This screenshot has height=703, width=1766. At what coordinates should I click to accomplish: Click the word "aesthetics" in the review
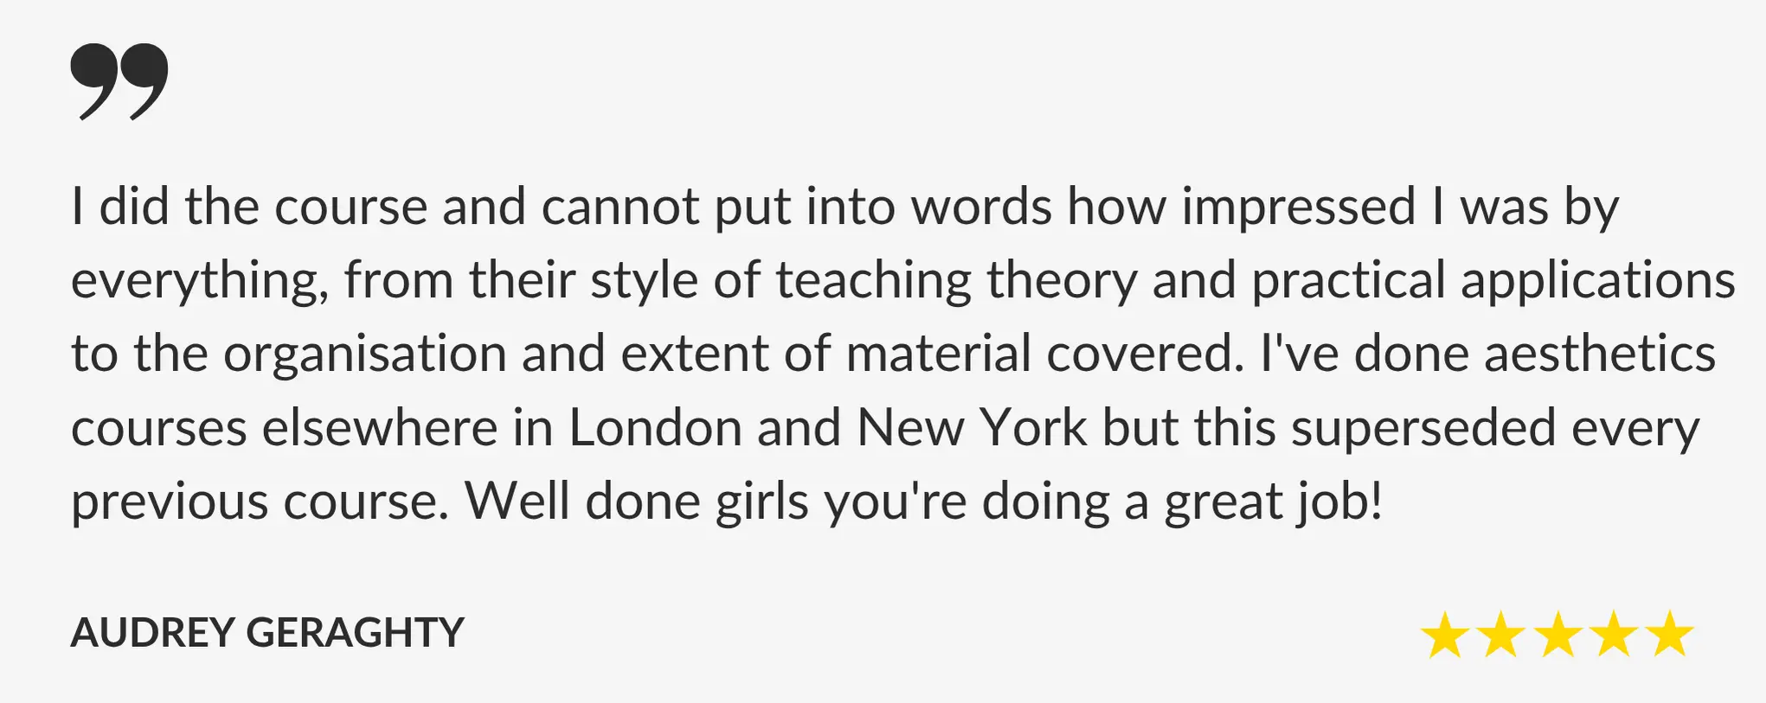(x=1600, y=354)
